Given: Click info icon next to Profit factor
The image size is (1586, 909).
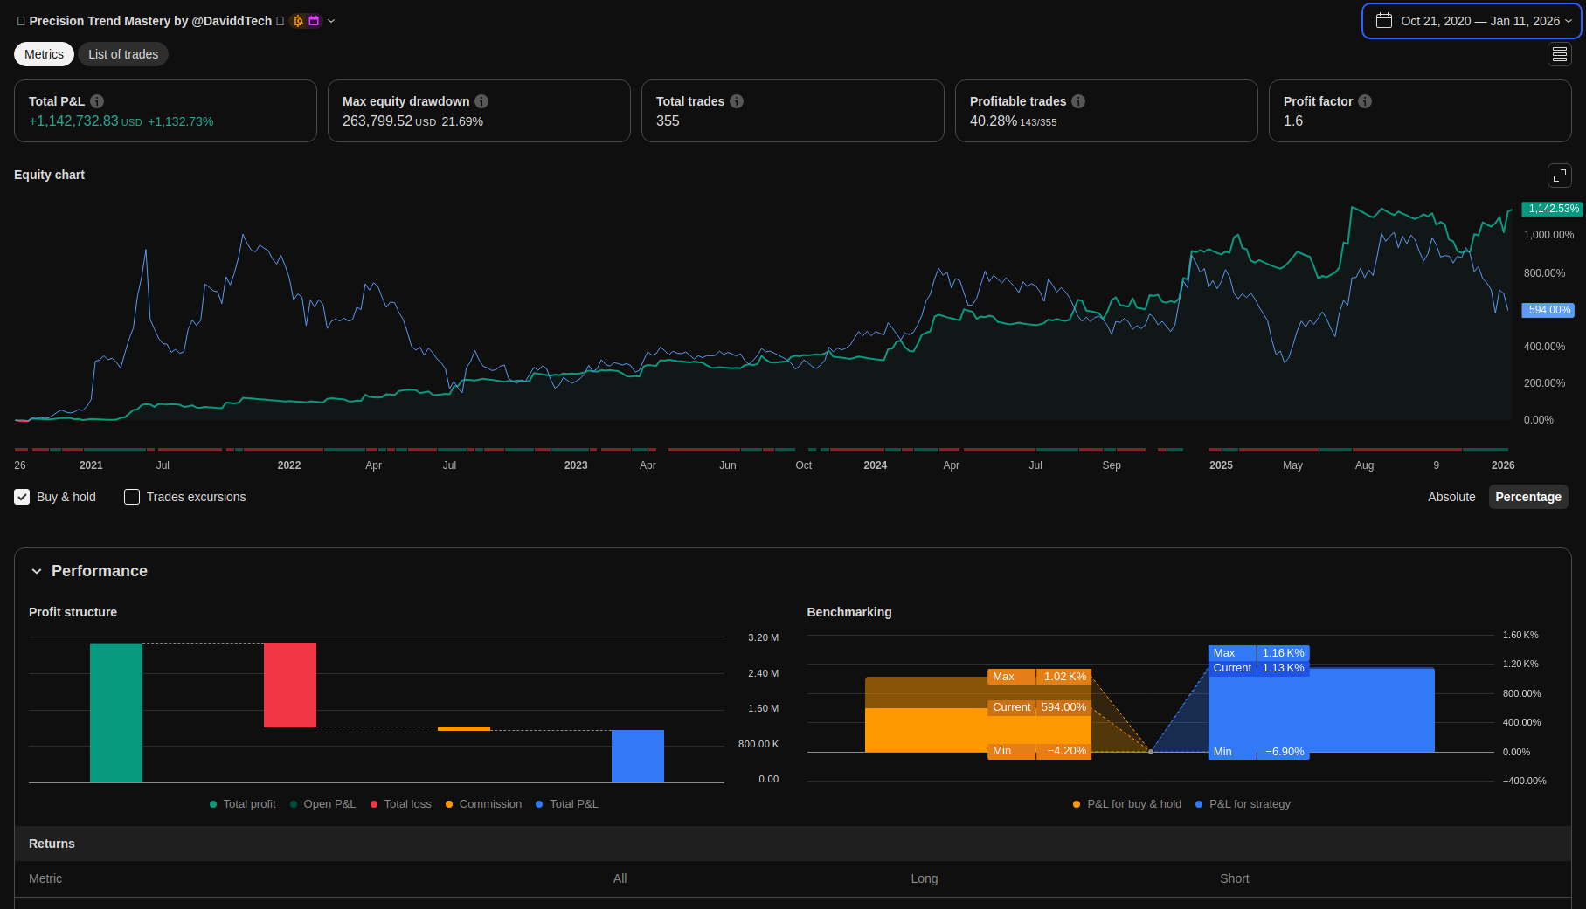Looking at the screenshot, I should point(1365,101).
